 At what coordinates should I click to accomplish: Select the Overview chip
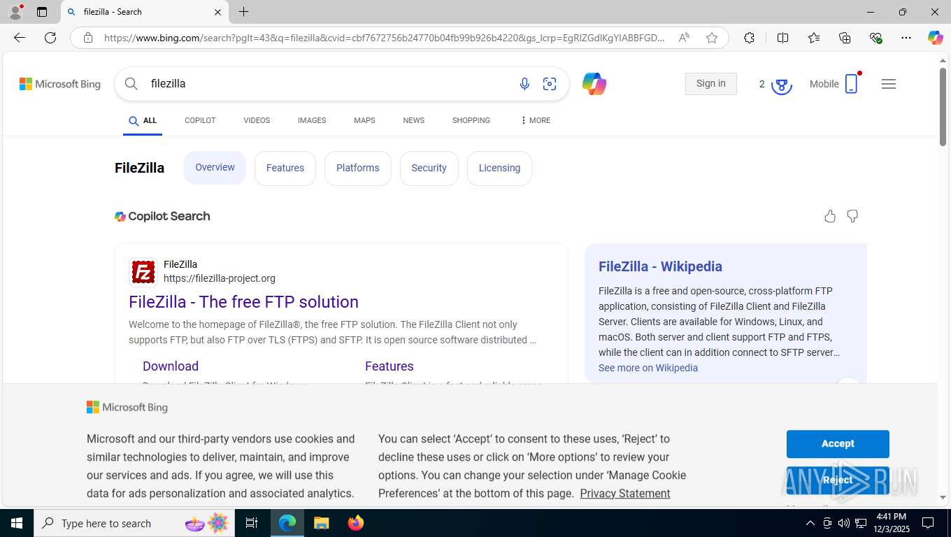click(x=215, y=168)
